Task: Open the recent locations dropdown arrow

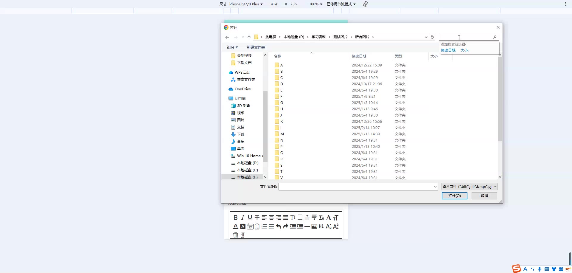Action: pos(243,37)
